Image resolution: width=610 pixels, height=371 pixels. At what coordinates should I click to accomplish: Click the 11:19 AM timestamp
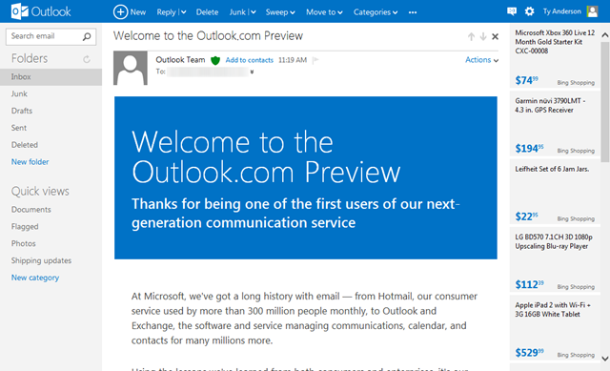click(293, 60)
